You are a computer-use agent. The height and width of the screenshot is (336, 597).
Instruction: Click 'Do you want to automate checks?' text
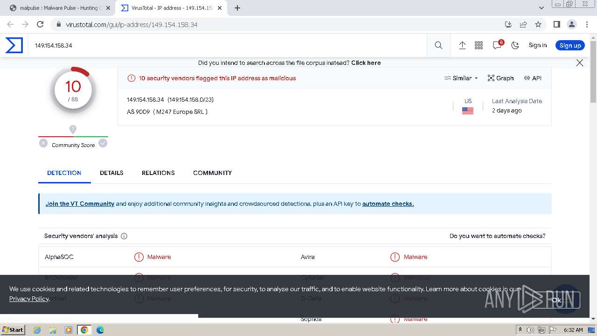pyautogui.click(x=497, y=236)
